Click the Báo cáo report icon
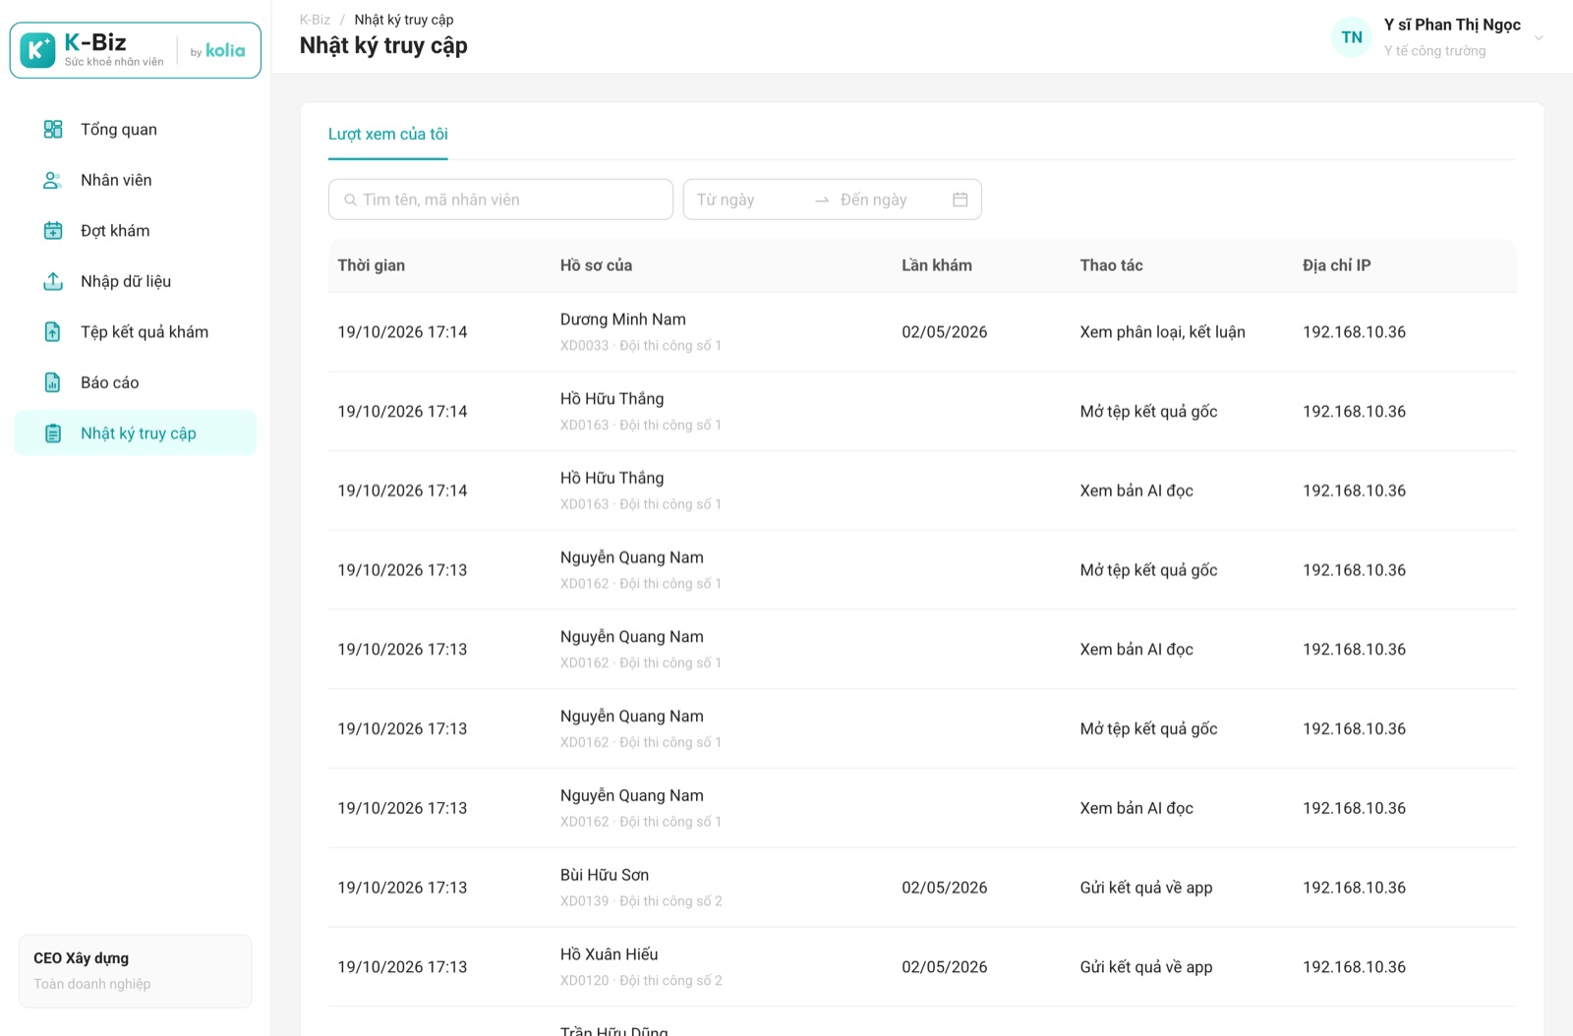 click(x=53, y=382)
